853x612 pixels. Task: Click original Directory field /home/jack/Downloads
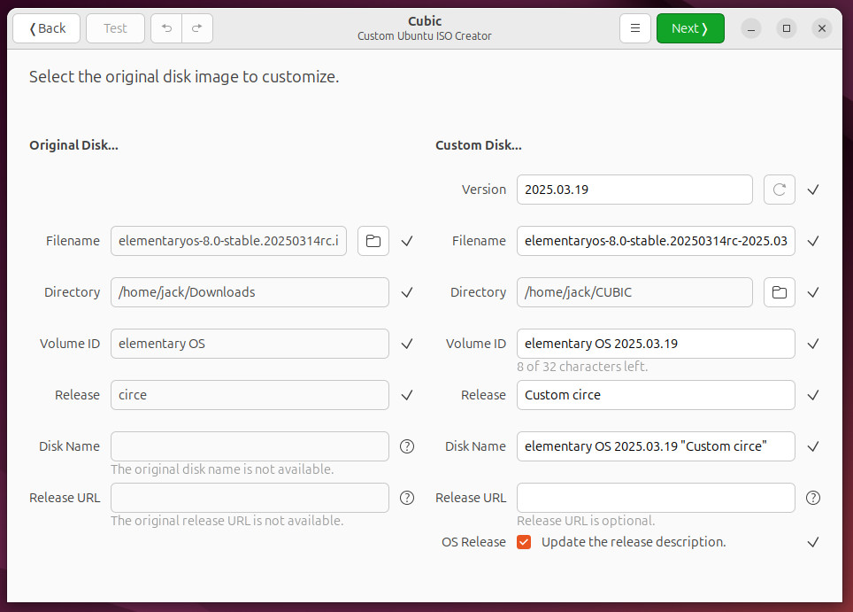point(250,292)
